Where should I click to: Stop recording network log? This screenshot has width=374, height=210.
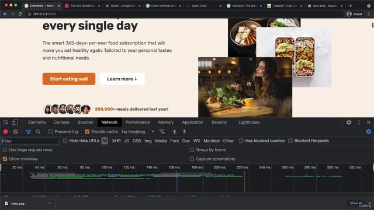click(6, 132)
